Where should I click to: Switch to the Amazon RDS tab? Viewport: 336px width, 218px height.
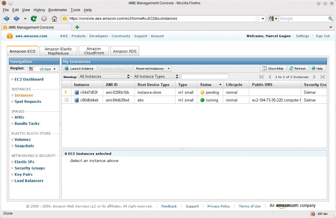[x=125, y=51]
